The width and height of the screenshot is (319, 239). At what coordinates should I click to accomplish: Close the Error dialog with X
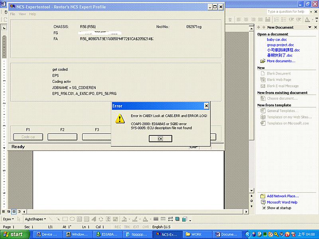coord(206,106)
